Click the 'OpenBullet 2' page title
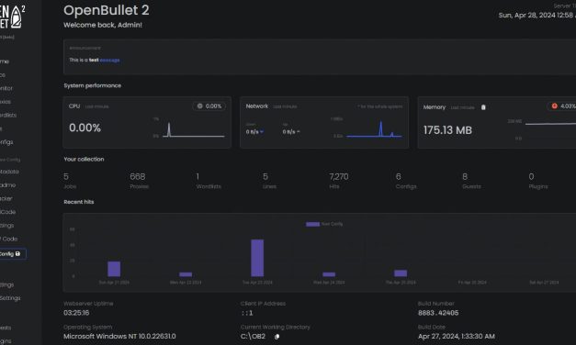 [107, 10]
